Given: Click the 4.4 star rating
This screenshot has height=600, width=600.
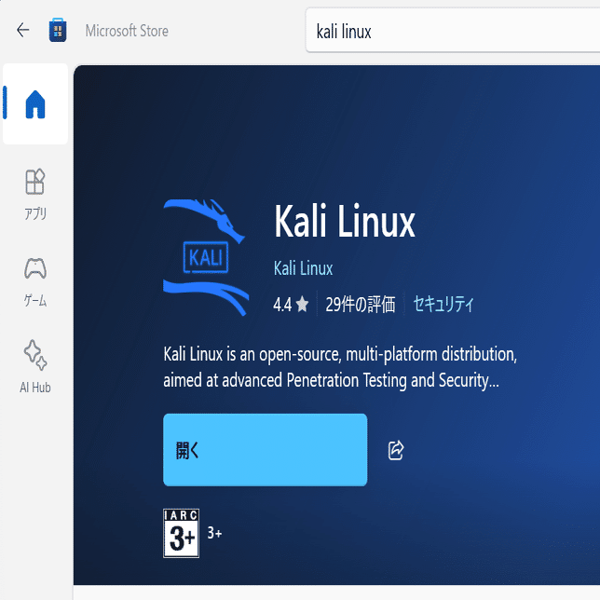Looking at the screenshot, I should 291,305.
